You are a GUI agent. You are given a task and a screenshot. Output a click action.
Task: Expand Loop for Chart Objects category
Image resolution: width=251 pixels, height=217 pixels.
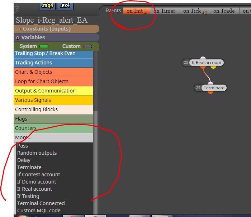click(x=53, y=81)
